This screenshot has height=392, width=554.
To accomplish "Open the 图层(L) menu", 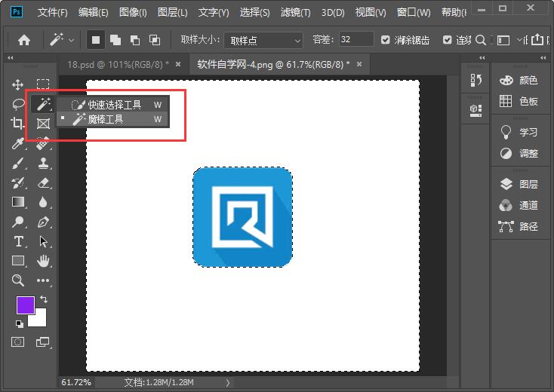I will click(172, 13).
